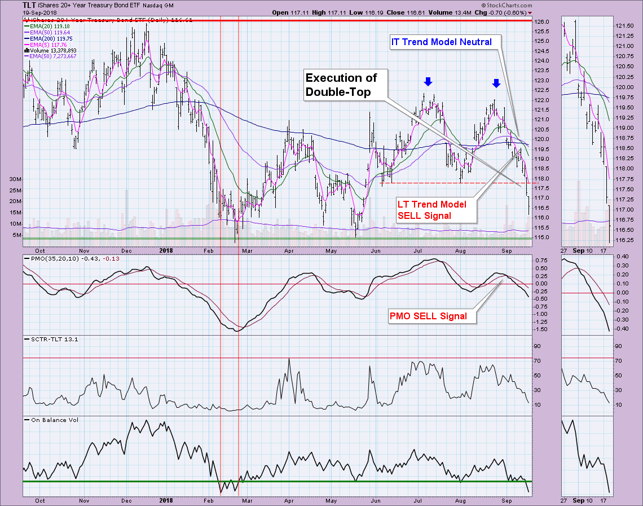Click the Low 116.19 value
The image size is (643, 506).
point(367,13)
